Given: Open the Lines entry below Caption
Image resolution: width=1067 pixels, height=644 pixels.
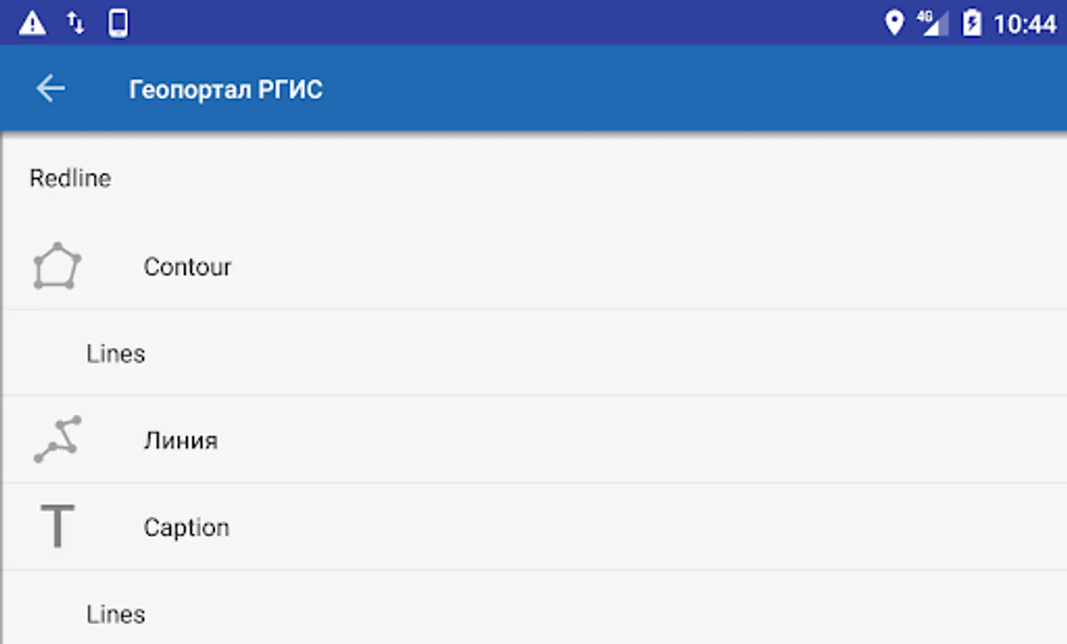Looking at the screenshot, I should point(116,614).
